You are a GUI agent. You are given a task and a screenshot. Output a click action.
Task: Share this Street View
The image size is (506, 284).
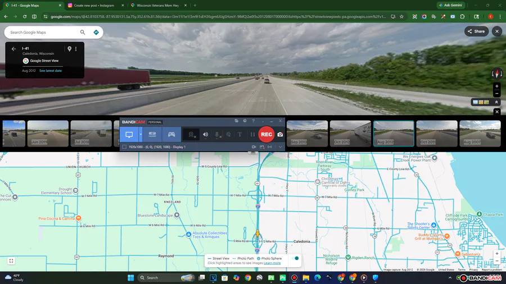coord(476,31)
